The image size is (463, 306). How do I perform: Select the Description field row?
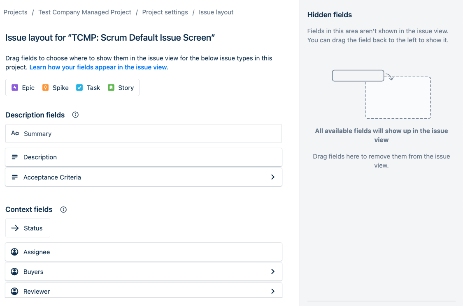pyautogui.click(x=144, y=157)
